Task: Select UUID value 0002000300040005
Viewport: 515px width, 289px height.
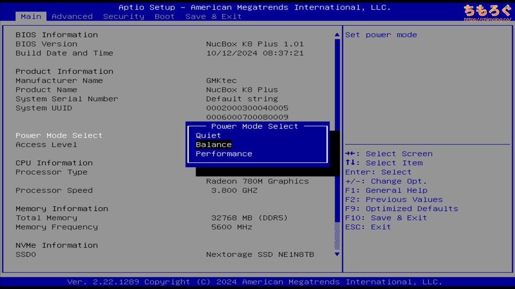Action: pyautogui.click(x=247, y=108)
